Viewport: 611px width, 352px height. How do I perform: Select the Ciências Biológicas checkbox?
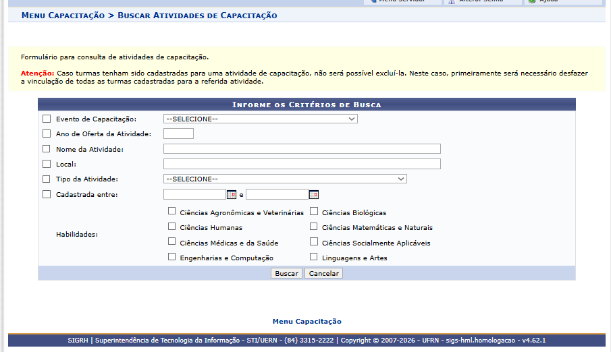[314, 211]
